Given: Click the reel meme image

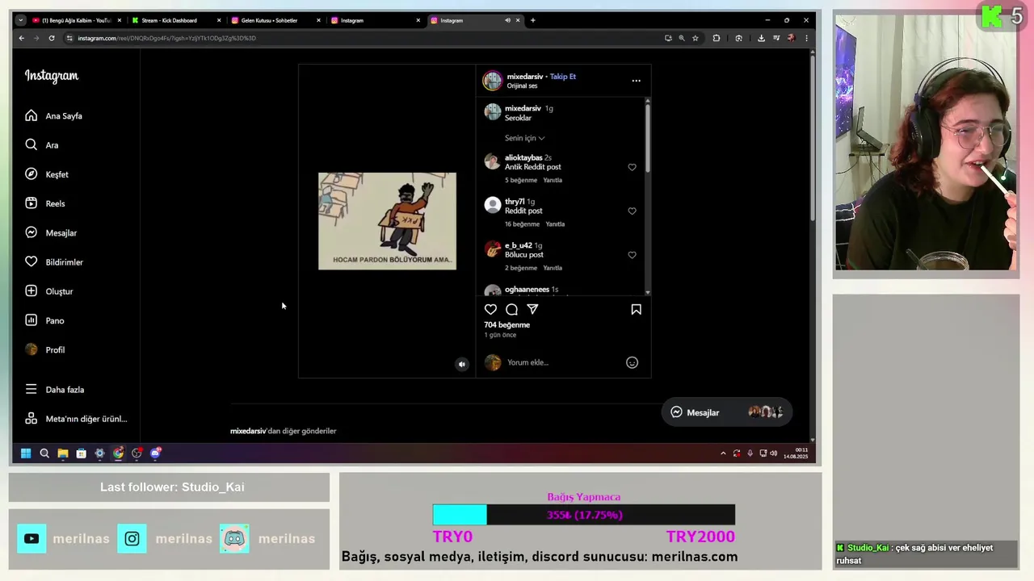Looking at the screenshot, I should click(387, 221).
